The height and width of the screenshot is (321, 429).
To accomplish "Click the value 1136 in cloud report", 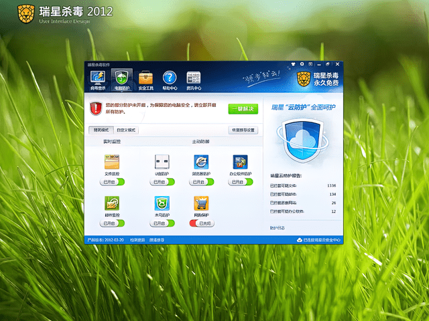I will coord(332,186).
